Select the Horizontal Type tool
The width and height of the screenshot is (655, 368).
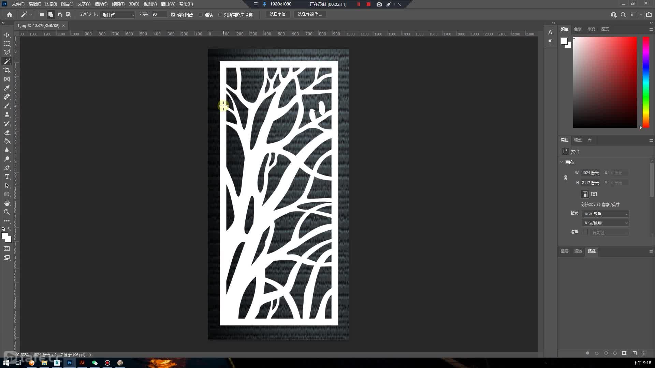(x=7, y=177)
